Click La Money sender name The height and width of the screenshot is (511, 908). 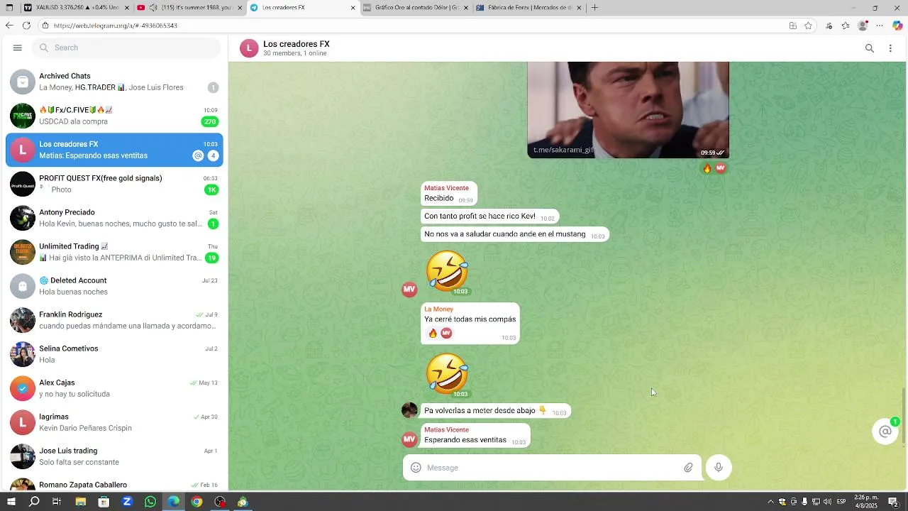pos(438,309)
